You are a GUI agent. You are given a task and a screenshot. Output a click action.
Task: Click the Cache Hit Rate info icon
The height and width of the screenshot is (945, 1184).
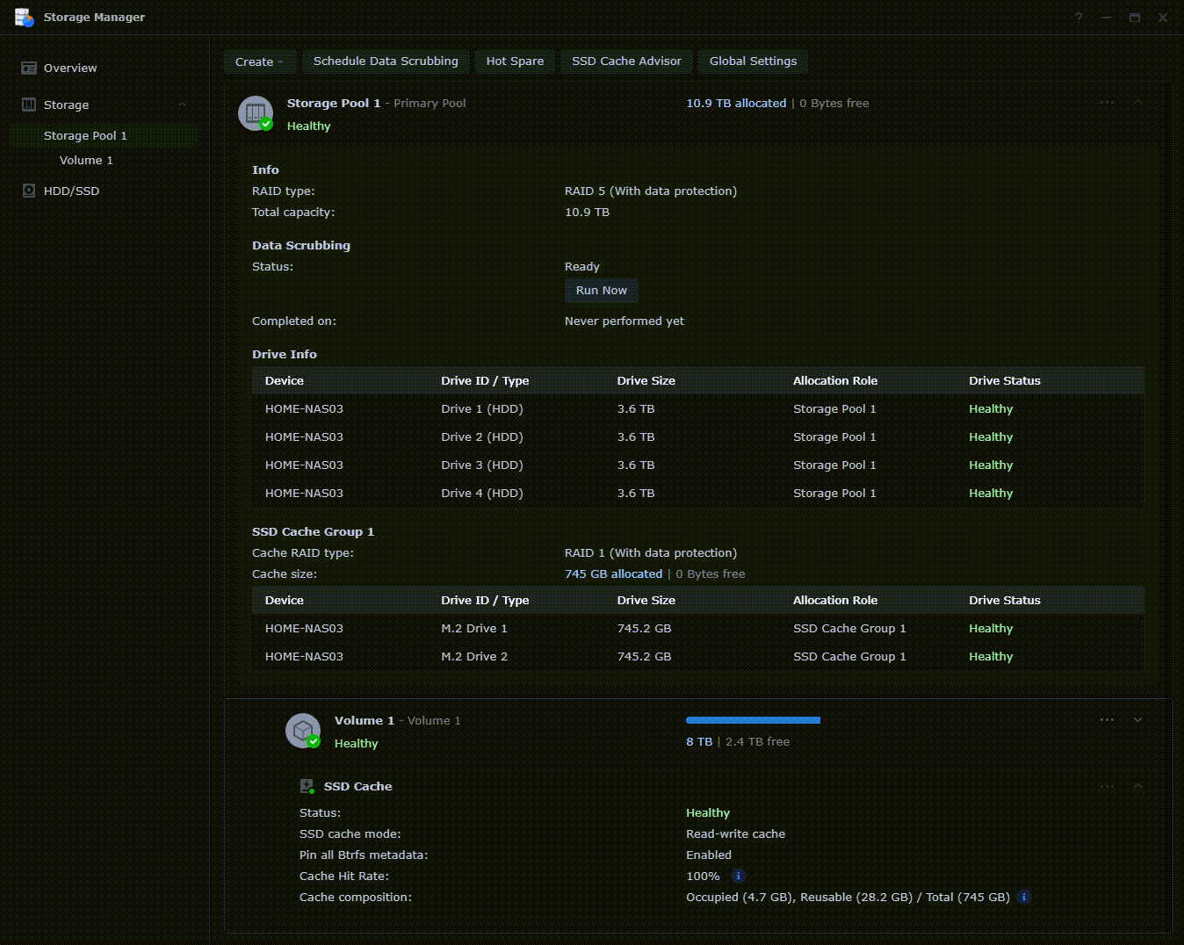(x=739, y=876)
